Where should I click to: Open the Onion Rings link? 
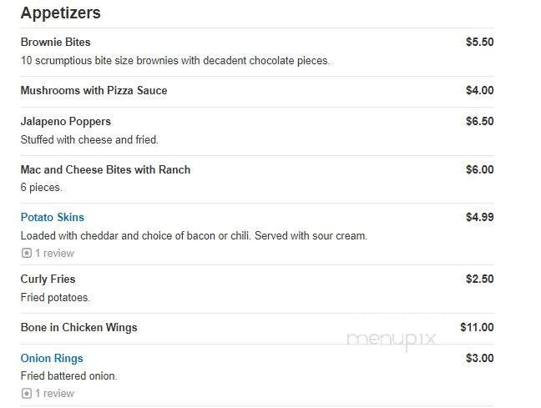[52, 358]
